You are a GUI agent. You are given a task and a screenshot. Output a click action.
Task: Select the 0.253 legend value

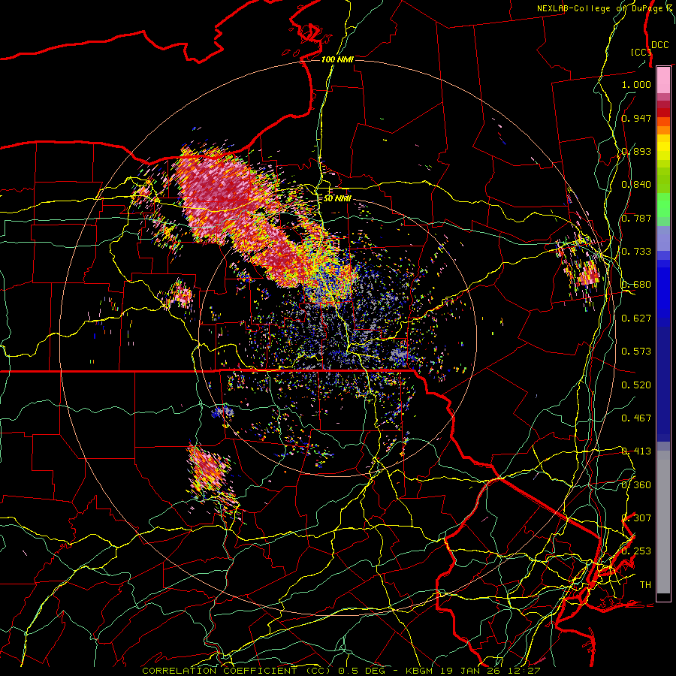(x=636, y=551)
